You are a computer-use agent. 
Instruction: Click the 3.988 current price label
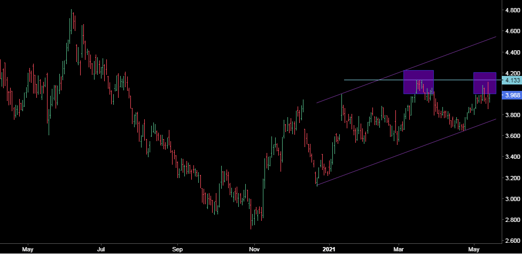[512, 95]
